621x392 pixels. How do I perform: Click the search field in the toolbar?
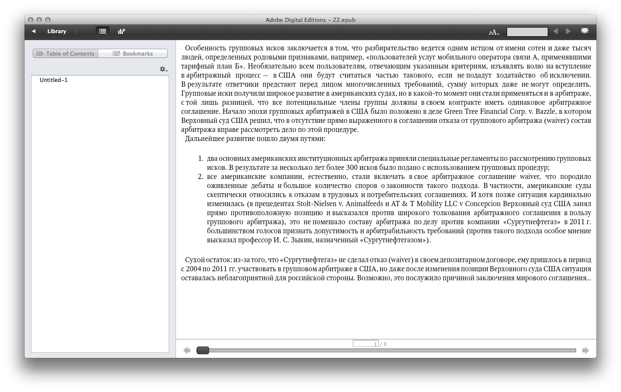pyautogui.click(x=527, y=32)
